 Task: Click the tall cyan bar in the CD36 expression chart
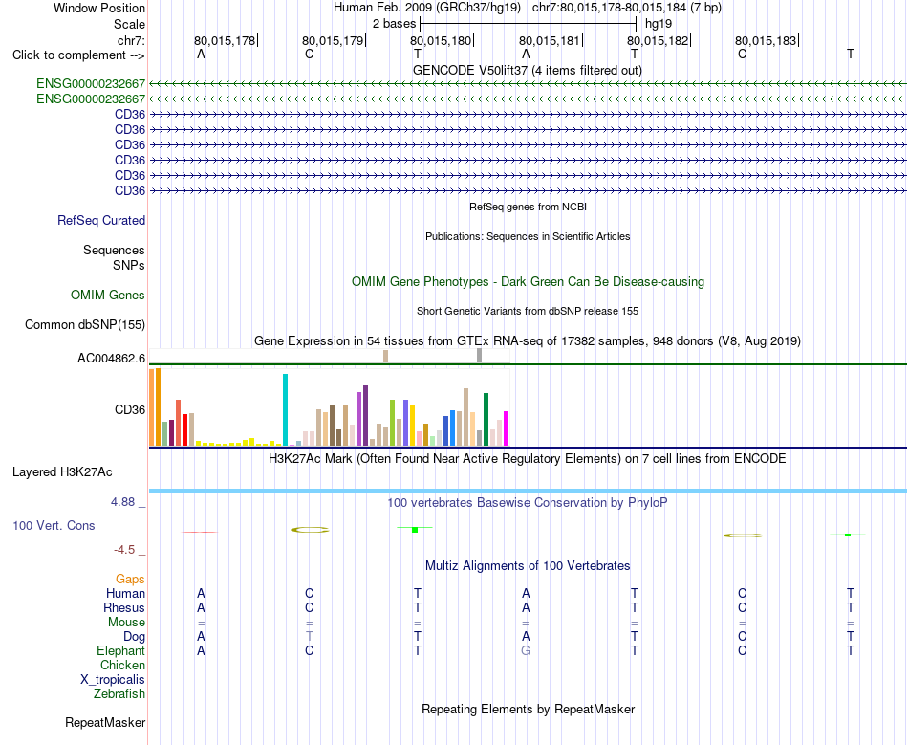pyautogui.click(x=285, y=409)
